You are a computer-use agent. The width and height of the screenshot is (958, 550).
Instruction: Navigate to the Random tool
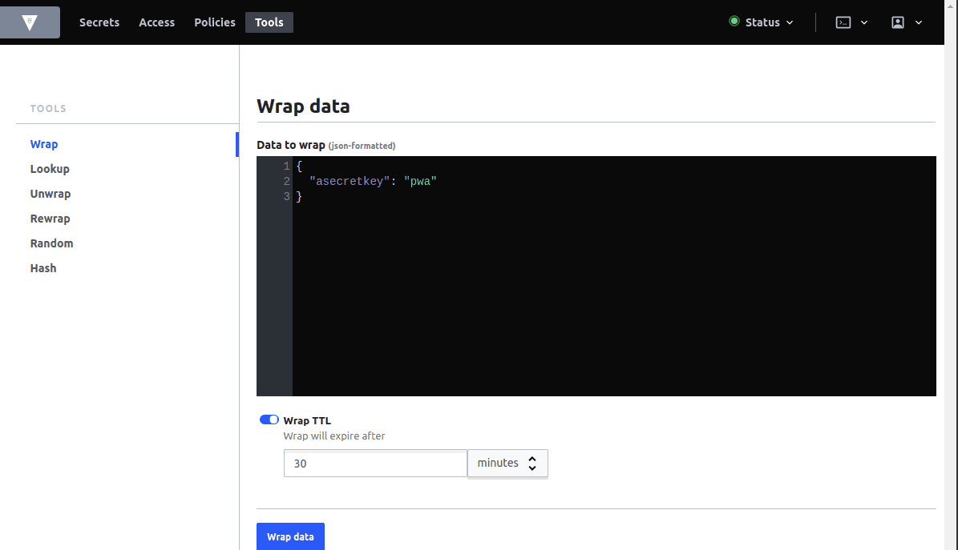point(51,243)
